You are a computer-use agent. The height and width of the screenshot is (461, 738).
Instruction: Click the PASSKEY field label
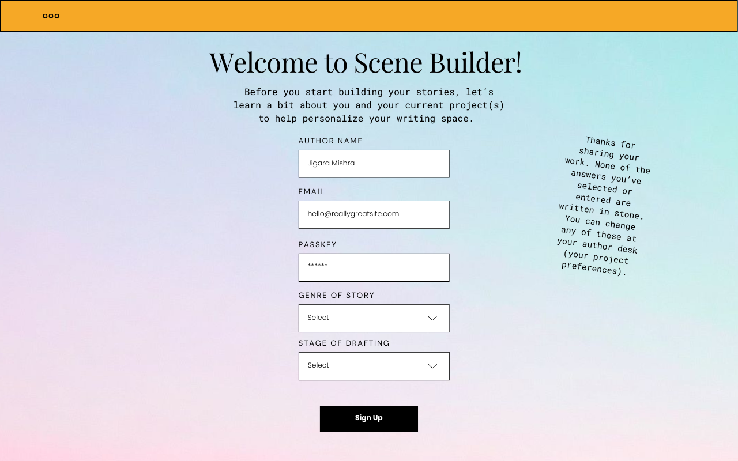(x=317, y=245)
